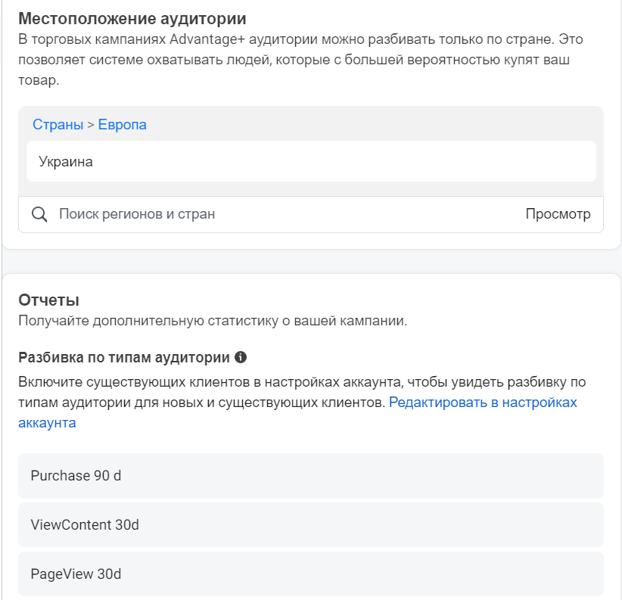Click the Включите существующих клиентов paragraph text
Viewport: 622px width, 600px height.
click(x=227, y=382)
